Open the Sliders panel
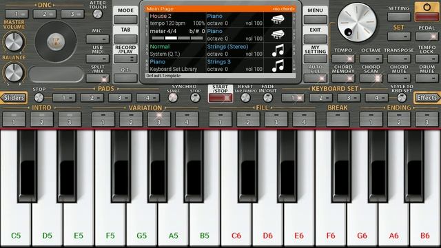This screenshot has width=441, height=248. click(14, 98)
